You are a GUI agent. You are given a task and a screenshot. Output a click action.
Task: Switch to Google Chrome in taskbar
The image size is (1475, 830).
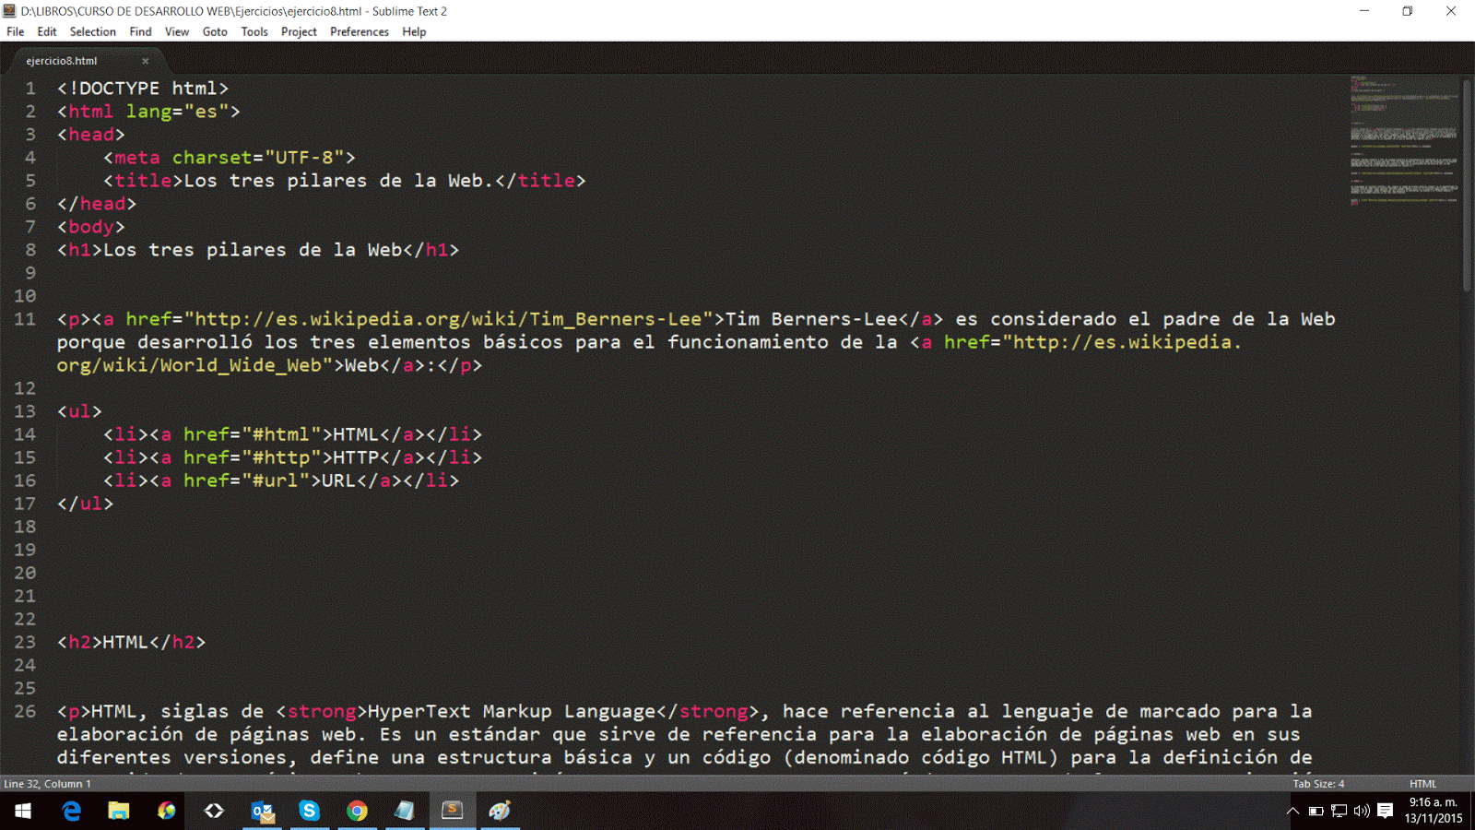[357, 811]
